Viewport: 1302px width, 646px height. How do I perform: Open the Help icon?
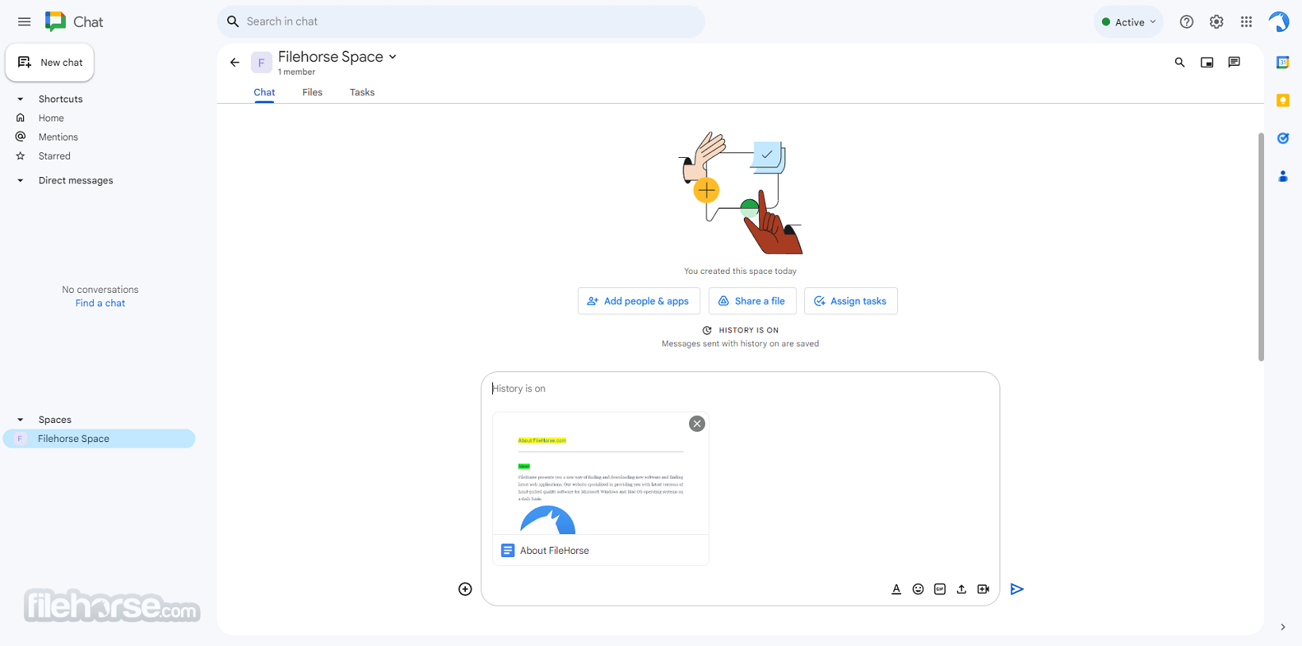click(x=1186, y=22)
